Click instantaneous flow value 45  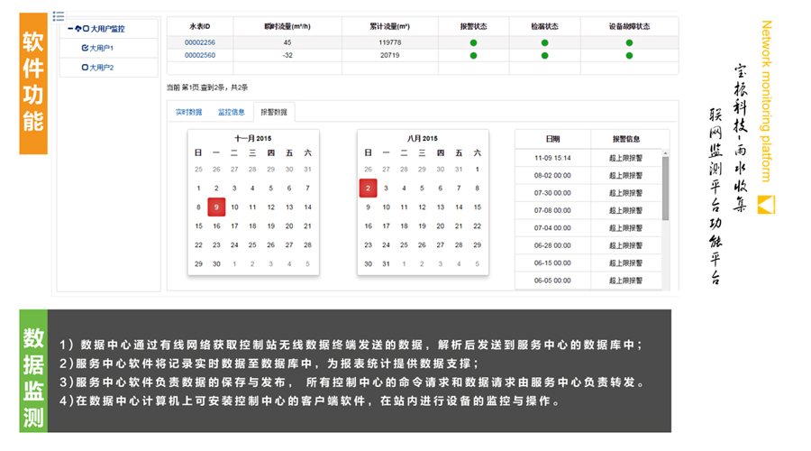287,42
